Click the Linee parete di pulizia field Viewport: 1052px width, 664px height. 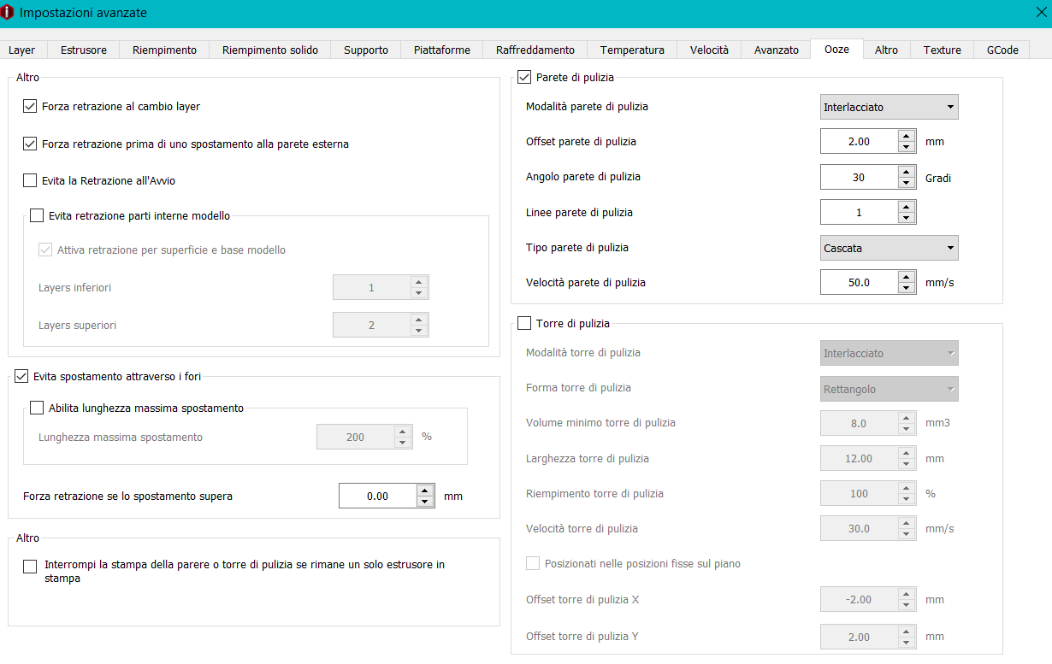[x=859, y=212]
